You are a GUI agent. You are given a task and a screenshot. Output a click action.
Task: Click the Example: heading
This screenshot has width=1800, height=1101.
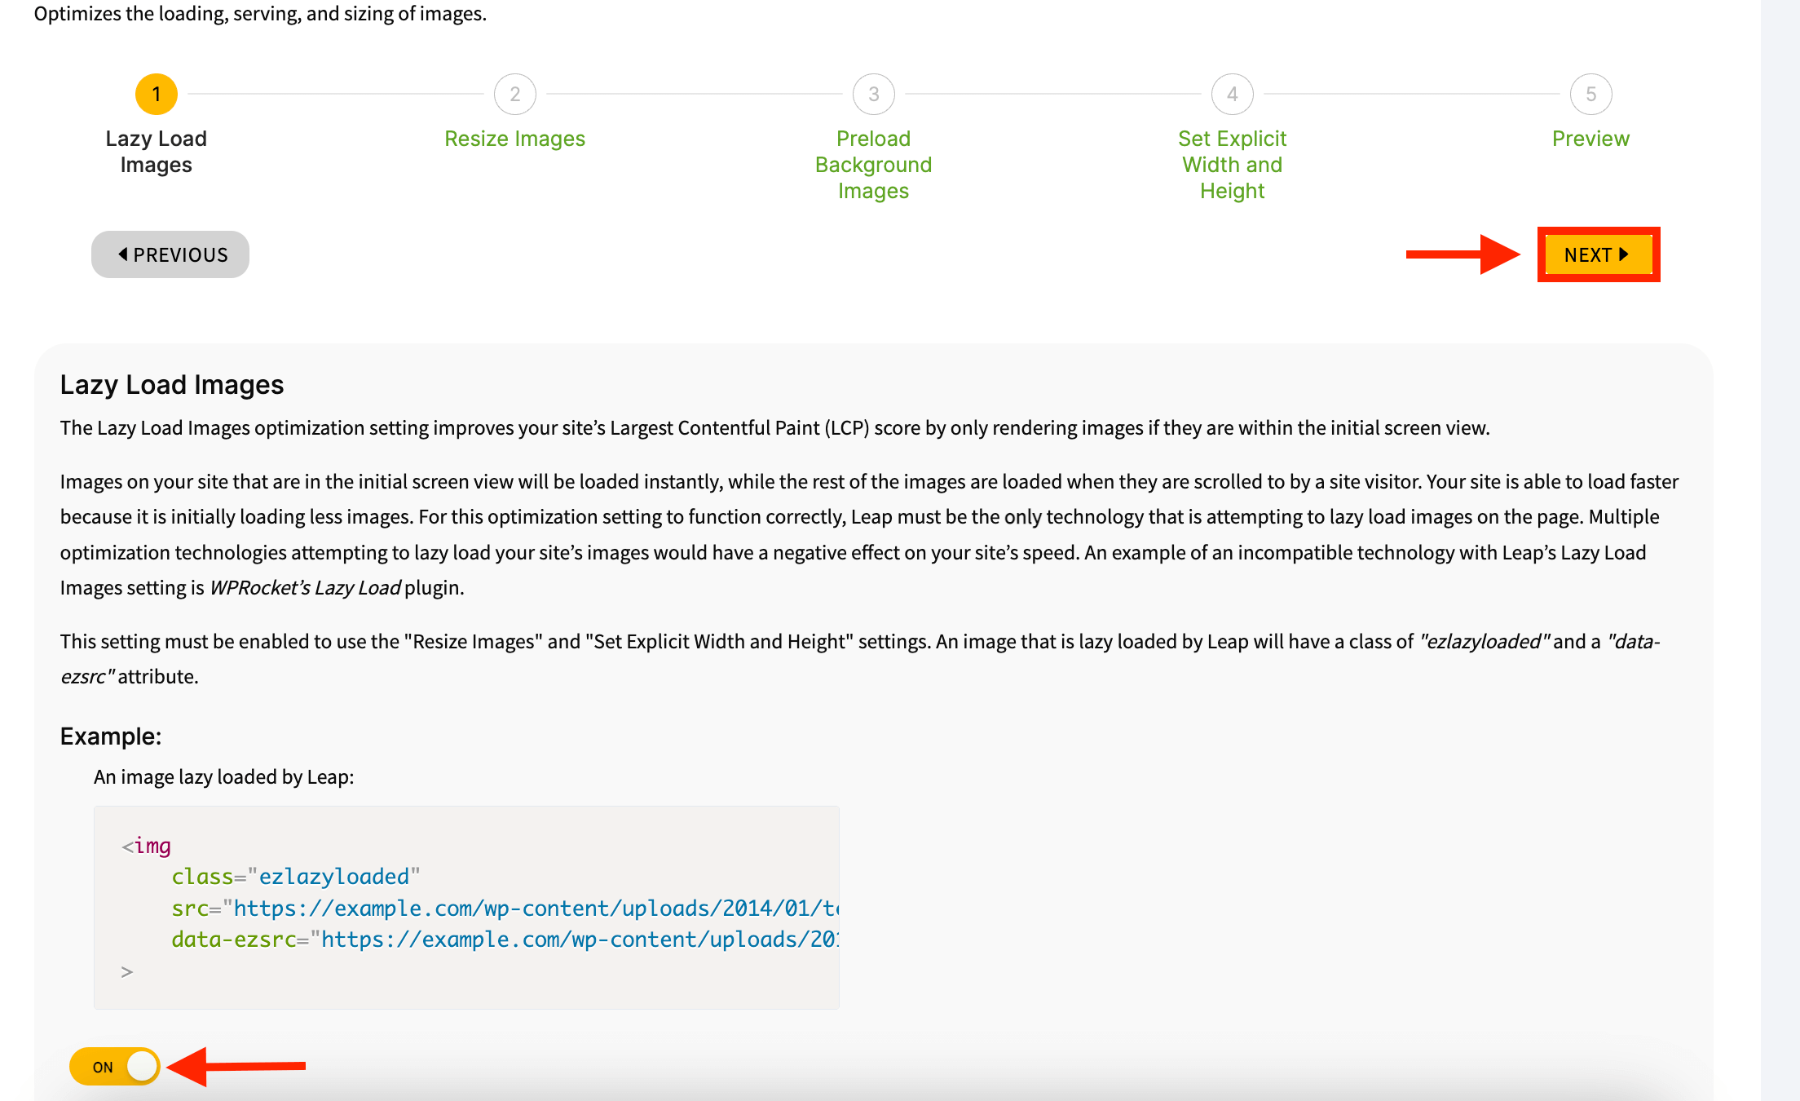click(x=111, y=736)
